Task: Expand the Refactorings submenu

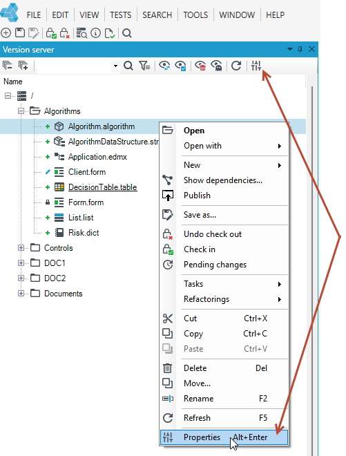Action: tap(224, 299)
